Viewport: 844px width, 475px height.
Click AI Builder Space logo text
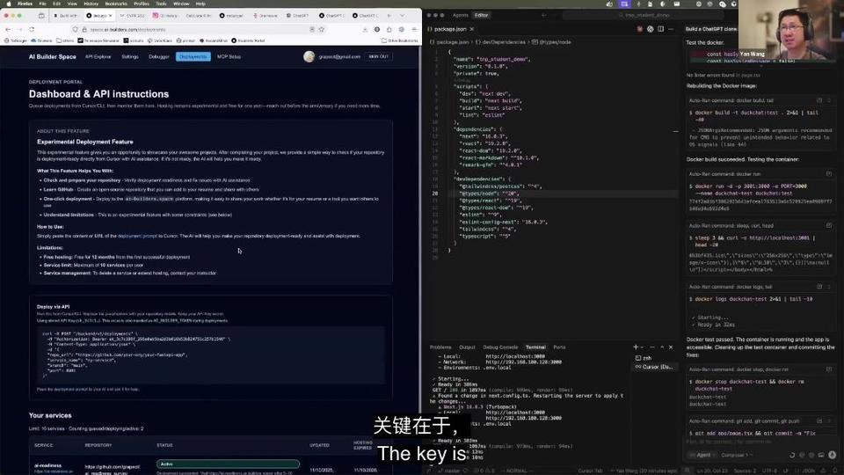52,56
